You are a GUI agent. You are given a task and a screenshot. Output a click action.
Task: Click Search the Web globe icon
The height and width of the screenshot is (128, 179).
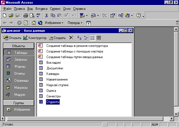point(40,23)
